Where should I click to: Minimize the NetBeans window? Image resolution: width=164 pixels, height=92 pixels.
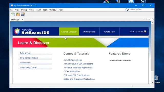[x=136, y=5]
